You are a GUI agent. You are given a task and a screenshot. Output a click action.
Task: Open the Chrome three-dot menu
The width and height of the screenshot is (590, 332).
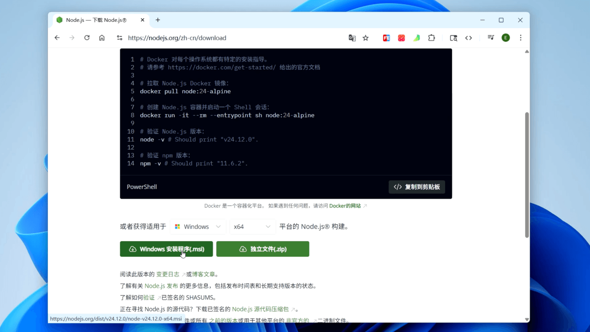click(x=521, y=38)
